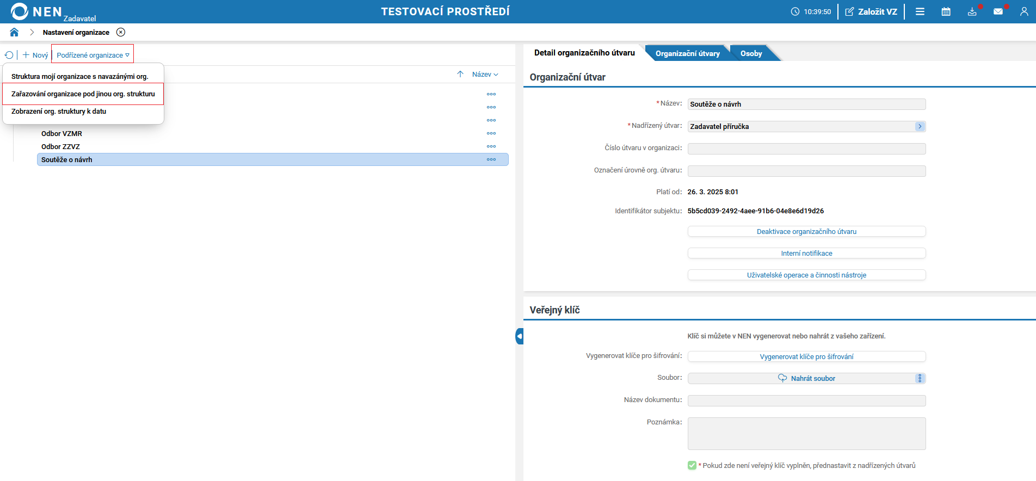
Task: Open more options for Odbor VZMR row
Action: [x=491, y=133]
